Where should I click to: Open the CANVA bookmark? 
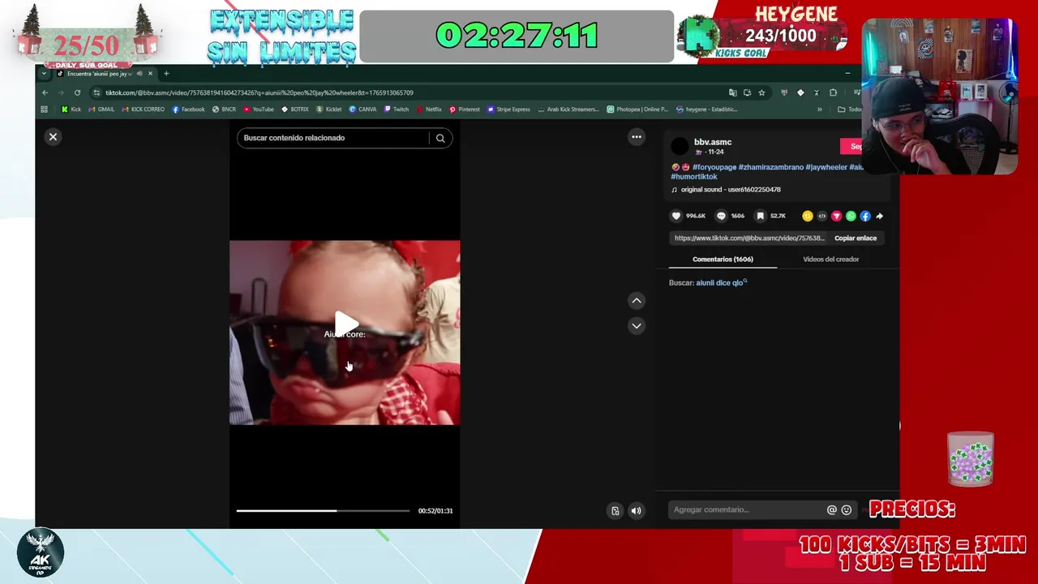click(x=362, y=109)
